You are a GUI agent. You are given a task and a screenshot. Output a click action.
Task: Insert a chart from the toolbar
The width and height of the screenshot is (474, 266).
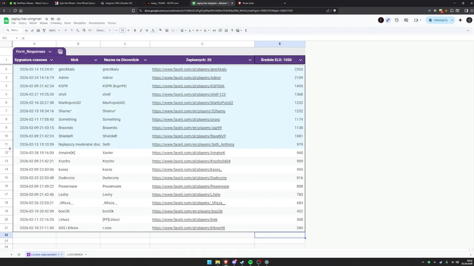coord(226,30)
